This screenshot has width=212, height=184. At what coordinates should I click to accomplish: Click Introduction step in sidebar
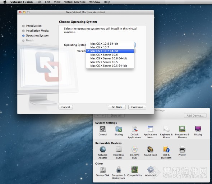33,26
